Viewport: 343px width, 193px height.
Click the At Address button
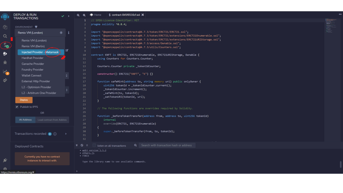[25, 120]
